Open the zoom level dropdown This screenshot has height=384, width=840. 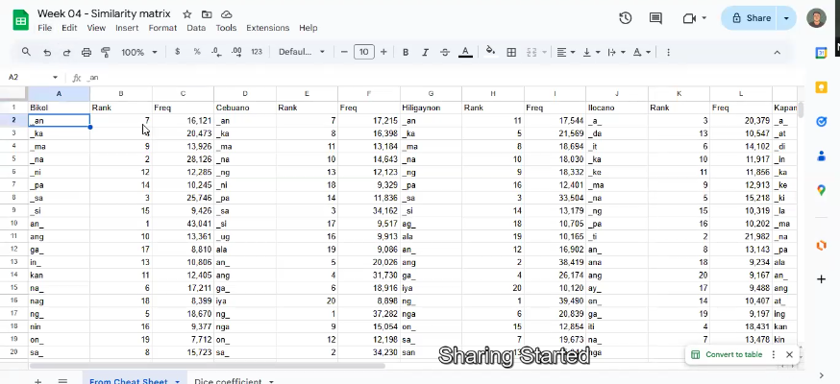tap(139, 52)
